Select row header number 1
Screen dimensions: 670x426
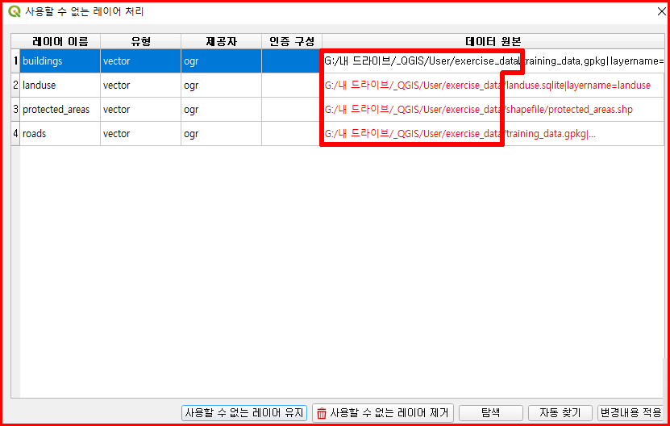pos(15,61)
